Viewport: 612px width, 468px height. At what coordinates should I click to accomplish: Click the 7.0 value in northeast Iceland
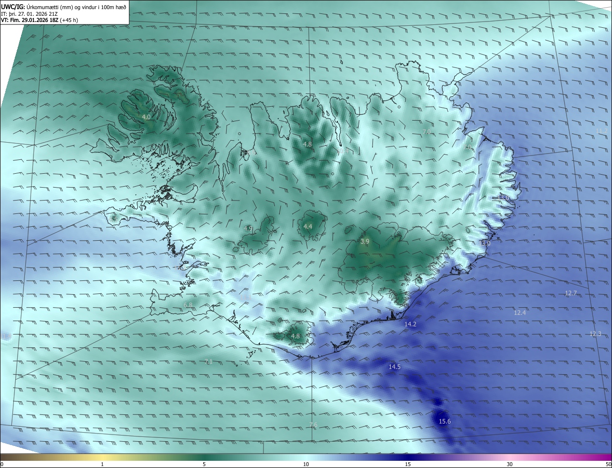pos(426,132)
